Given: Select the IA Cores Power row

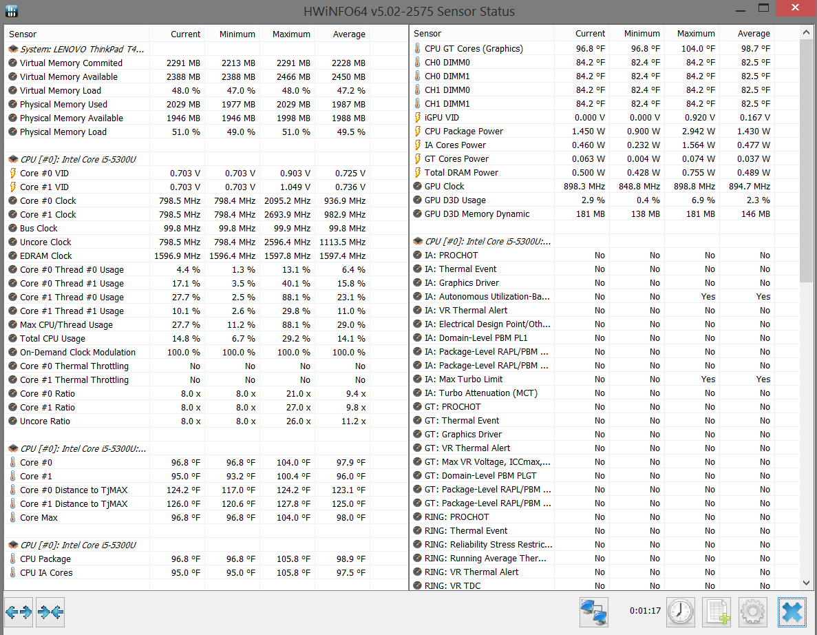Looking at the screenshot, I should tap(591, 145).
